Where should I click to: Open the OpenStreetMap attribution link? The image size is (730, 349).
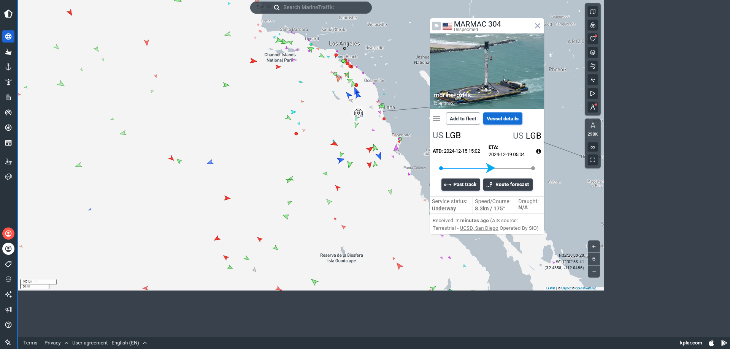point(586,288)
